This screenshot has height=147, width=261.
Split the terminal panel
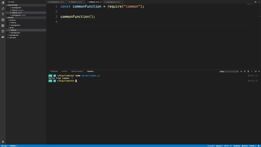click(245, 71)
